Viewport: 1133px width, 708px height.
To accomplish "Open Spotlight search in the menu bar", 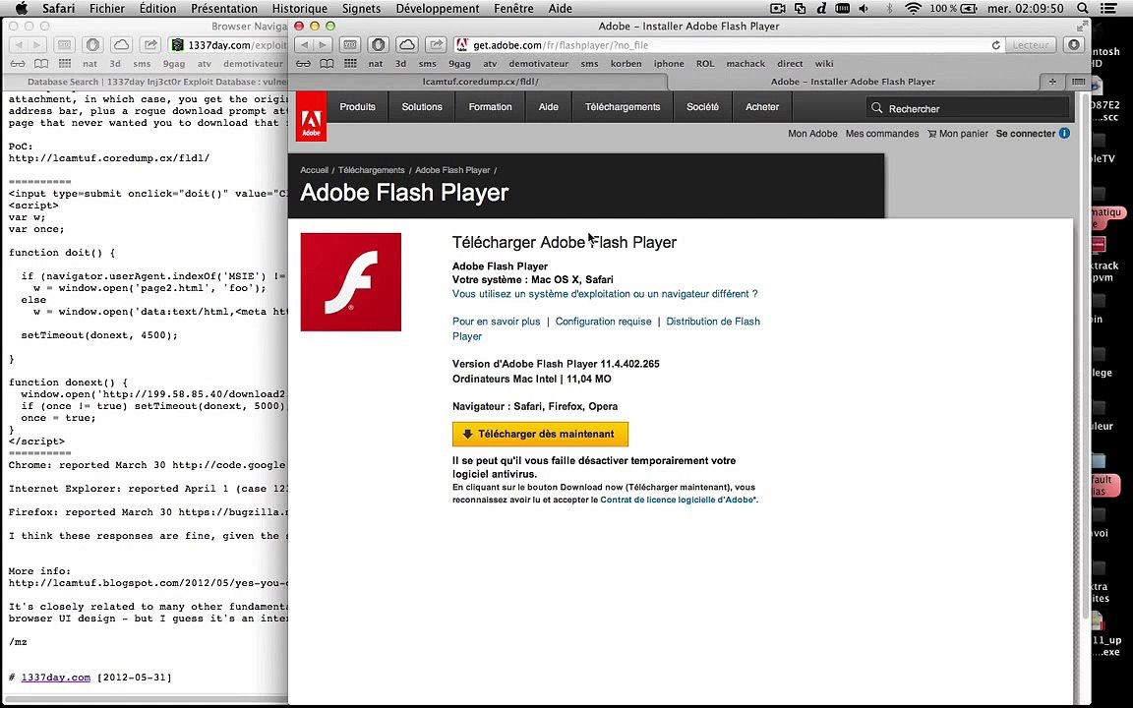I will (1083, 9).
